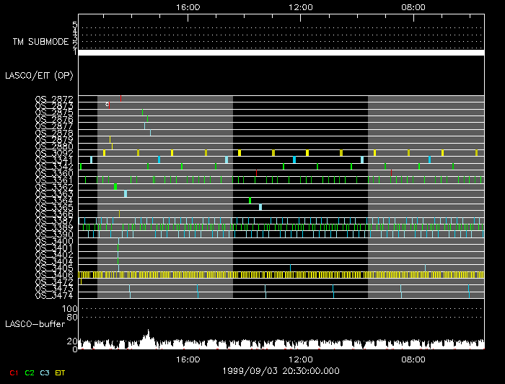Select the green C2 legend label
Screen dimensions: 505x384
pos(30,372)
